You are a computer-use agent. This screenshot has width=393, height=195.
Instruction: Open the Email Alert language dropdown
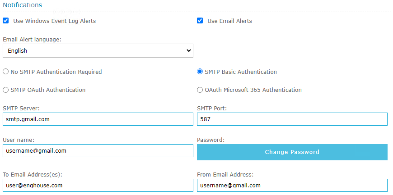[98, 51]
